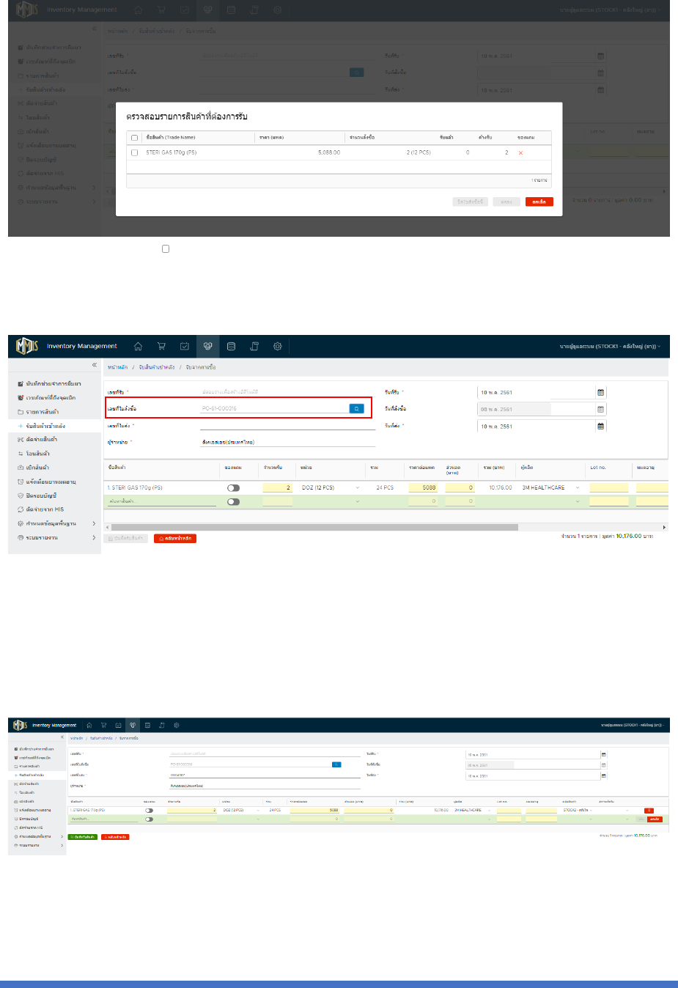Click price field showing 5088, middle screenshot

pyautogui.click(x=422, y=487)
